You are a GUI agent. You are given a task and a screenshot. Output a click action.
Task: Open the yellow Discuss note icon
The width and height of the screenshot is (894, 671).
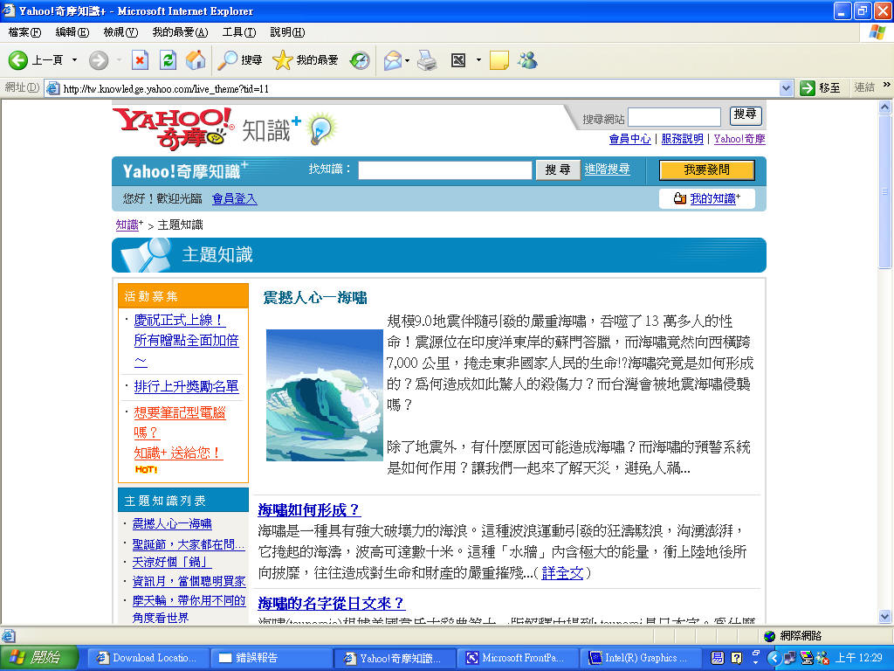[499, 60]
